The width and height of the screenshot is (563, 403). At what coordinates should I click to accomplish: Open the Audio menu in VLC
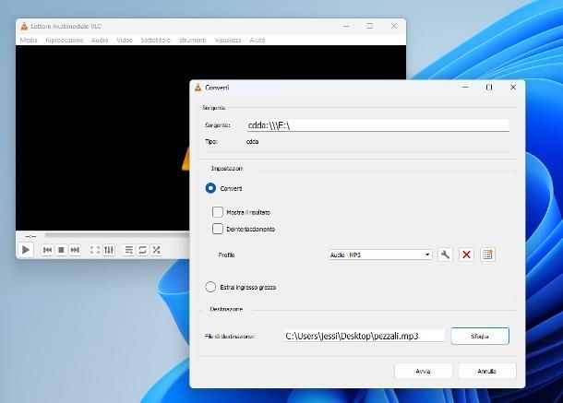[x=100, y=40]
